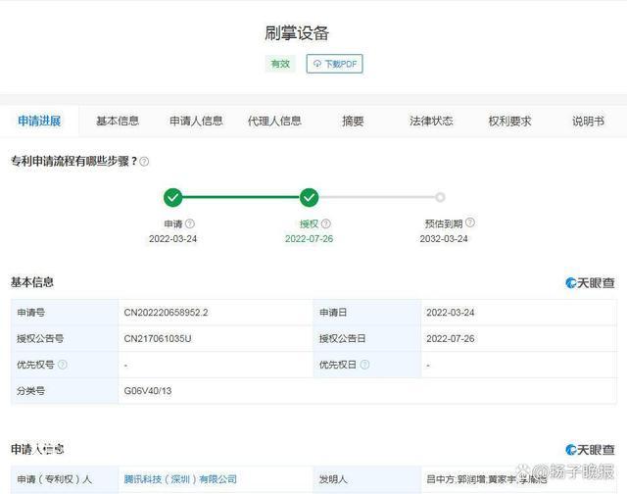Click the 天眼查 logo in 申请人信息 section

(590, 450)
